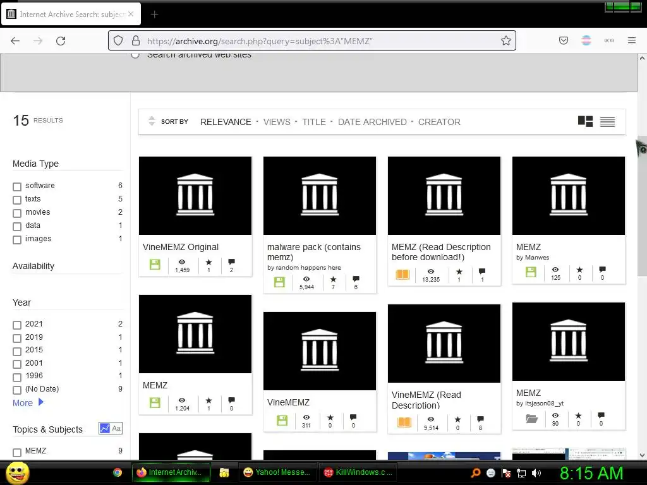Open VineMEMZ Original item link
This screenshot has width=647, height=485.
click(x=181, y=247)
